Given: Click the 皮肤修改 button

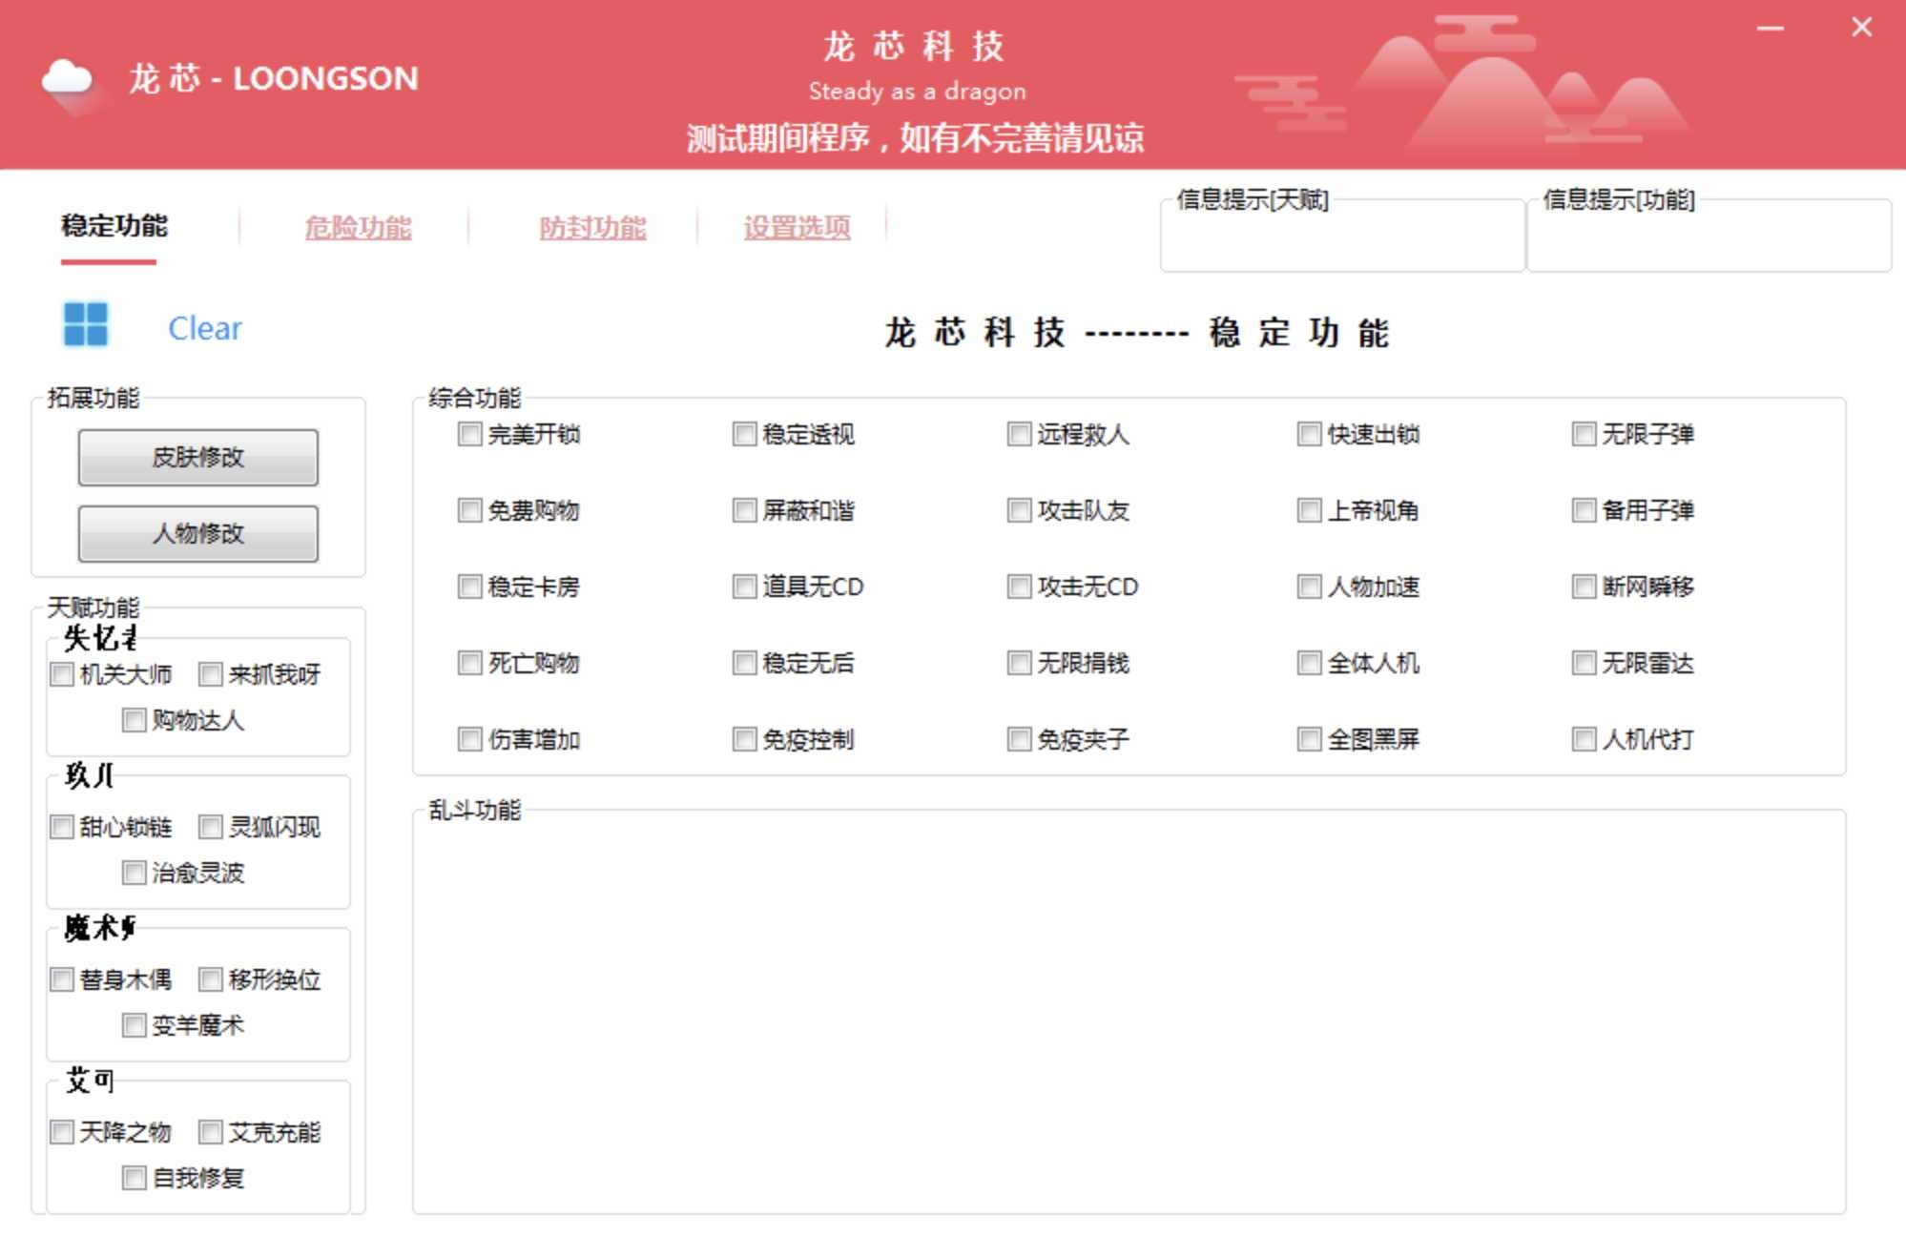Looking at the screenshot, I should point(198,457).
